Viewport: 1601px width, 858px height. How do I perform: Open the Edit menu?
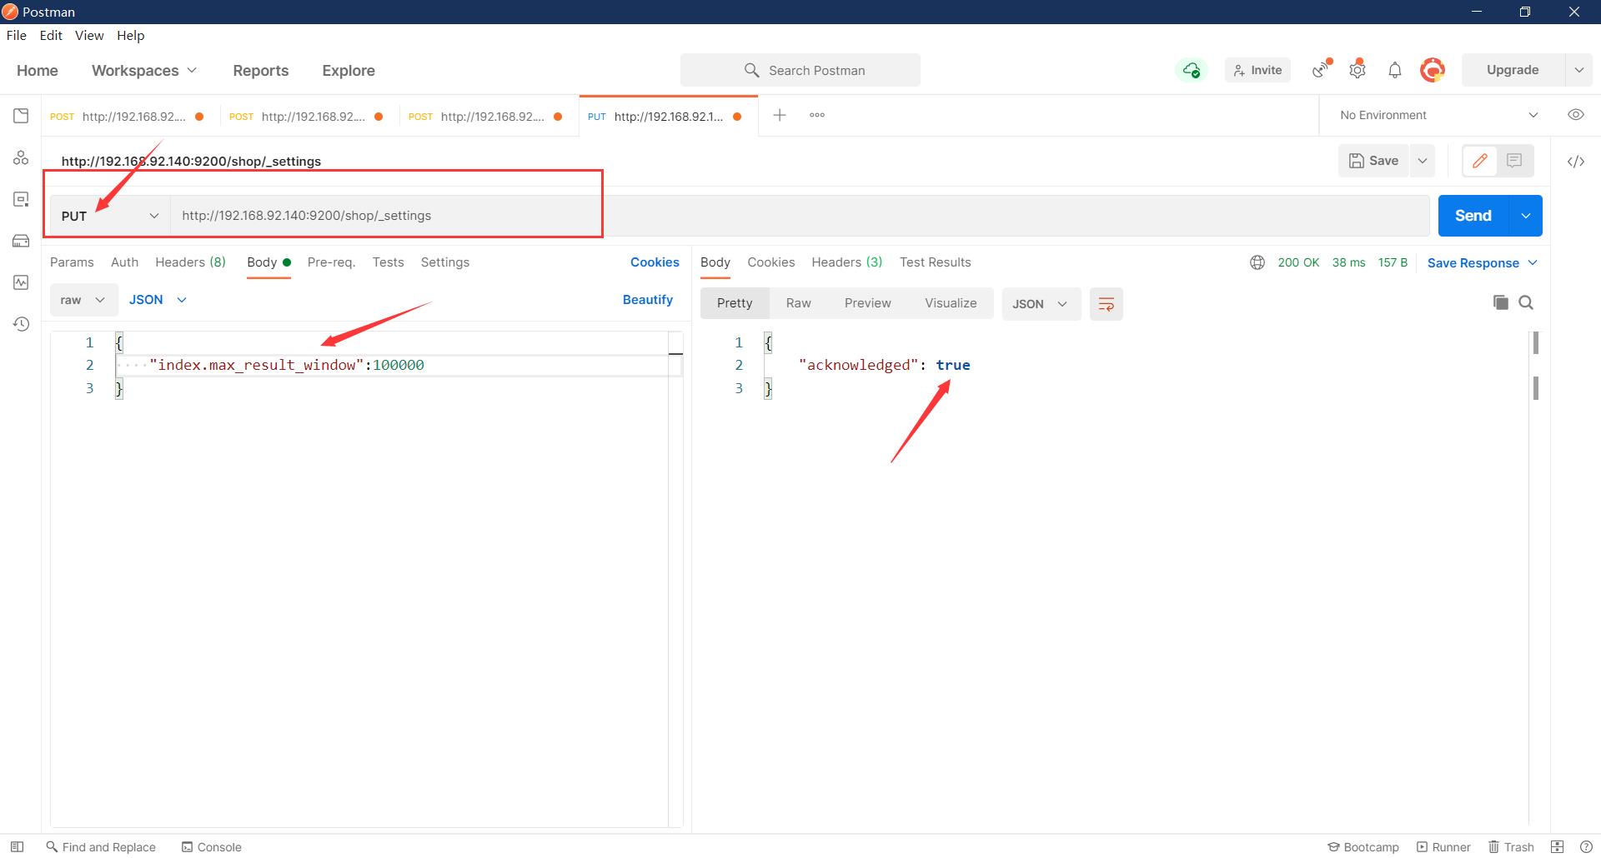click(51, 35)
